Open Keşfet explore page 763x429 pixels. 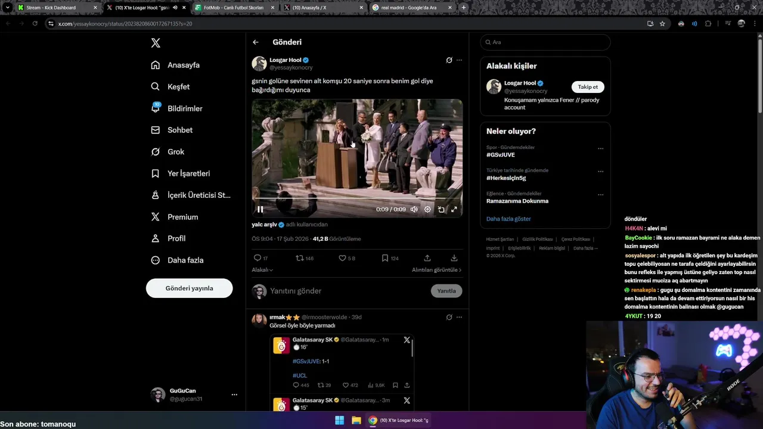170,86
